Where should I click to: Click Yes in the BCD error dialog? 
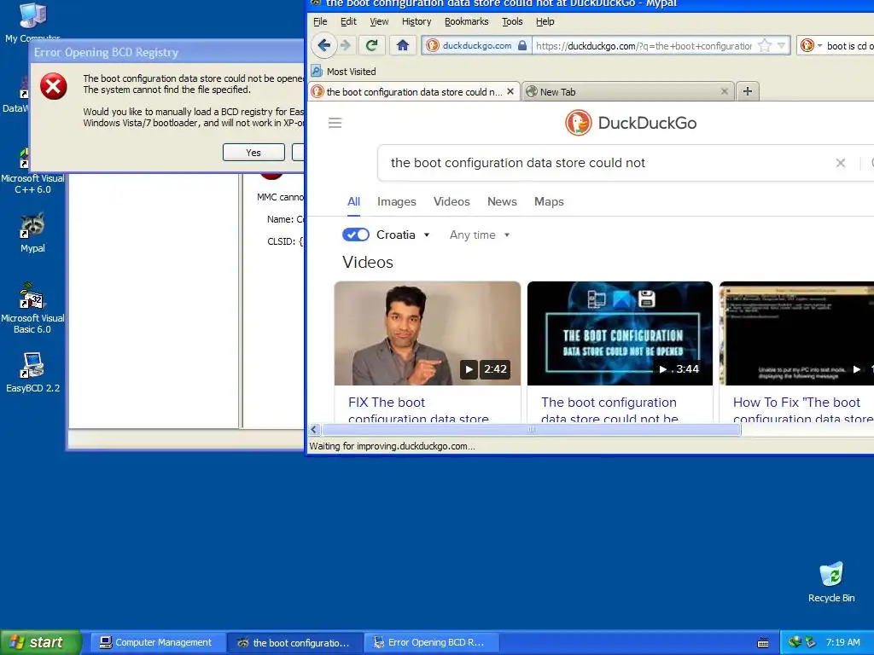(x=253, y=152)
